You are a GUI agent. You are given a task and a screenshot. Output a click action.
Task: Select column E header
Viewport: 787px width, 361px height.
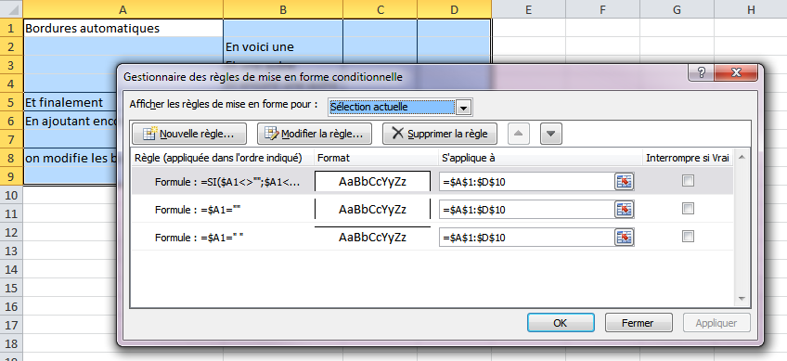coord(528,9)
